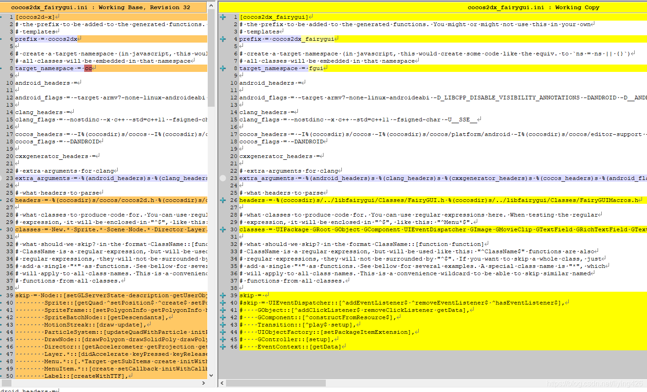Viewport: 647px width, 392px height.
Task: Click circle change marker at line 23
Action: click(223, 178)
